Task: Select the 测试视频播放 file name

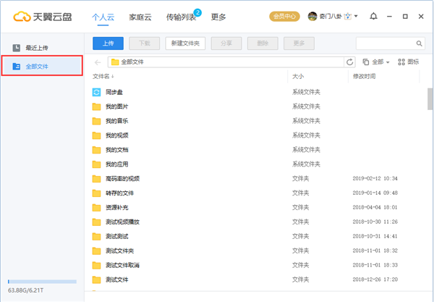Action: pyautogui.click(x=123, y=222)
